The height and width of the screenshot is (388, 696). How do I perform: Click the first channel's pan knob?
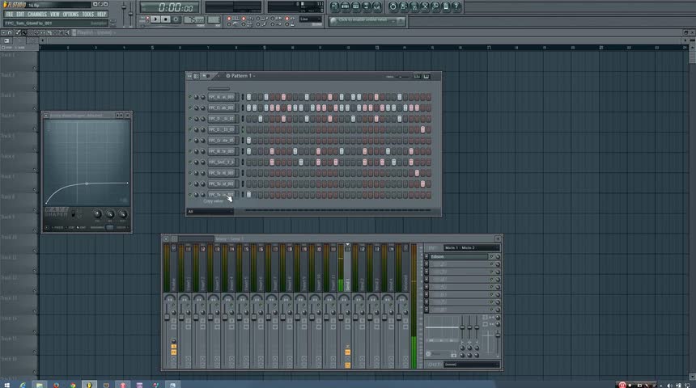click(x=197, y=97)
